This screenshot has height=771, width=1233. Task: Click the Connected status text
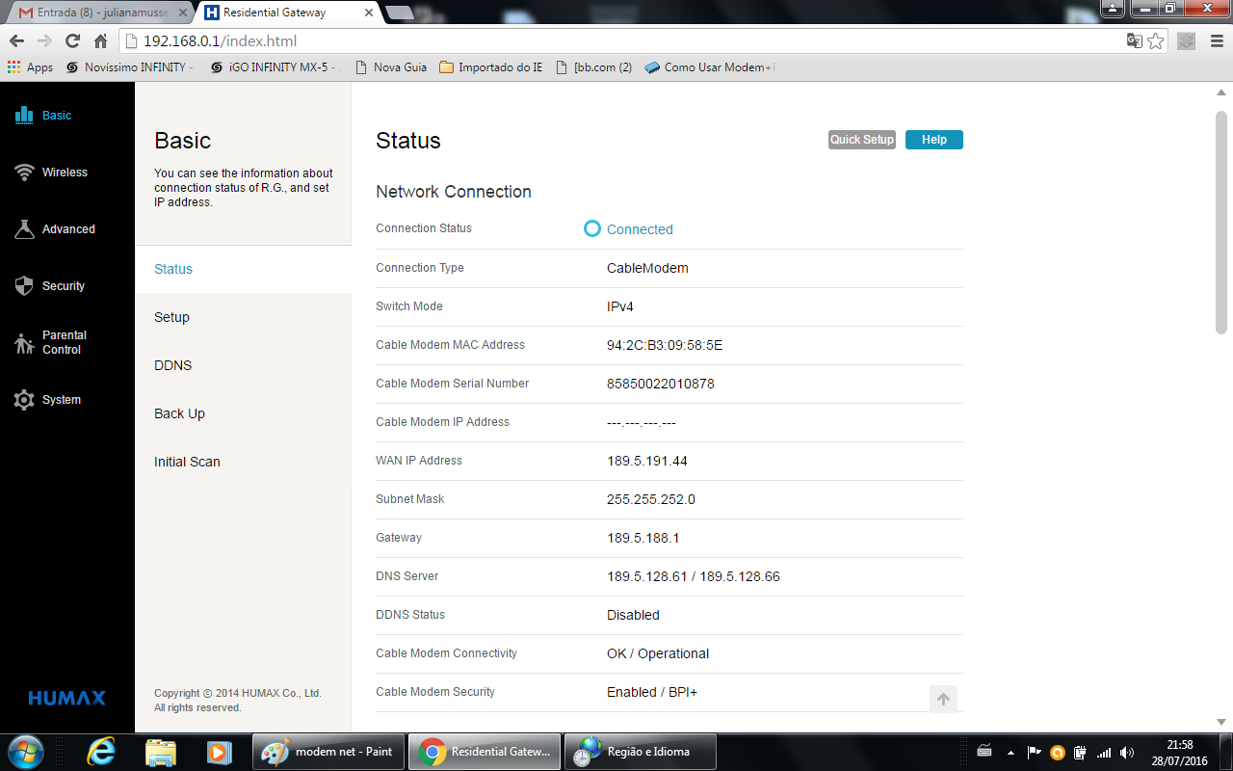click(640, 229)
